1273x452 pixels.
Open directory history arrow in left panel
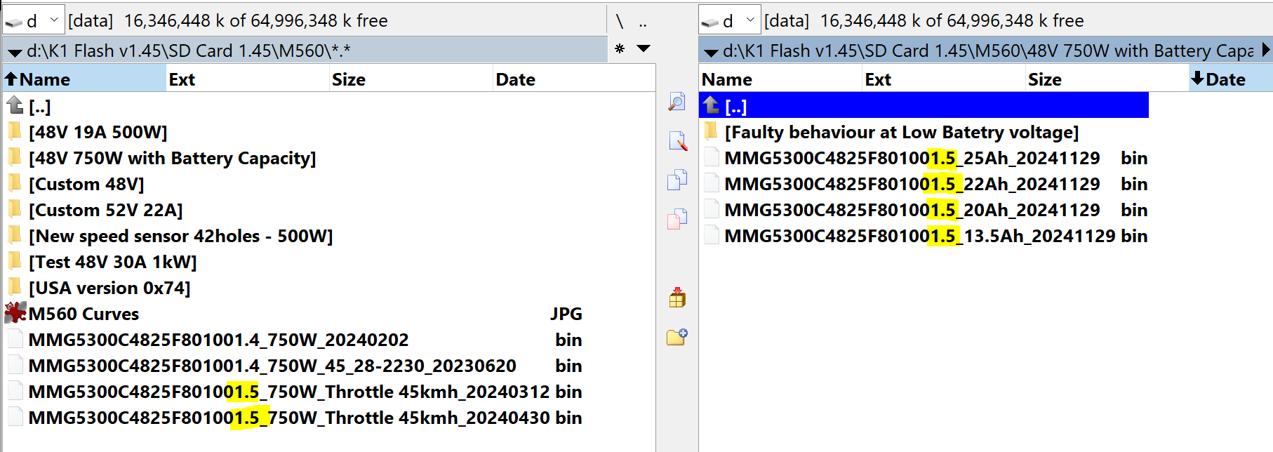pos(644,49)
